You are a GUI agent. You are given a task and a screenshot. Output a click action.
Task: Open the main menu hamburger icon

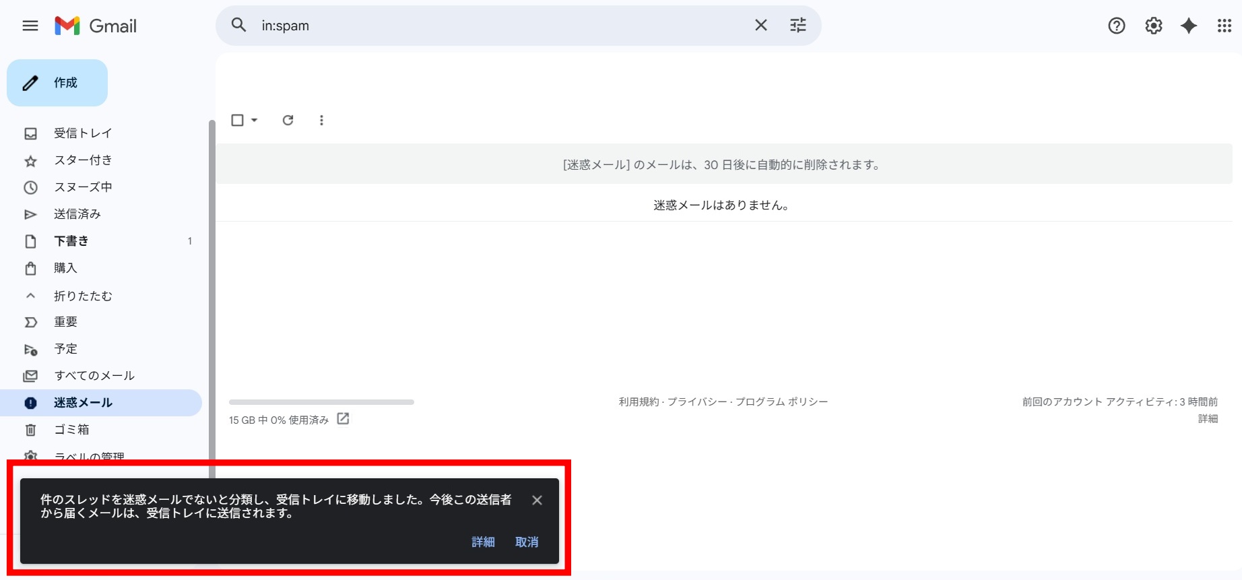[30, 26]
